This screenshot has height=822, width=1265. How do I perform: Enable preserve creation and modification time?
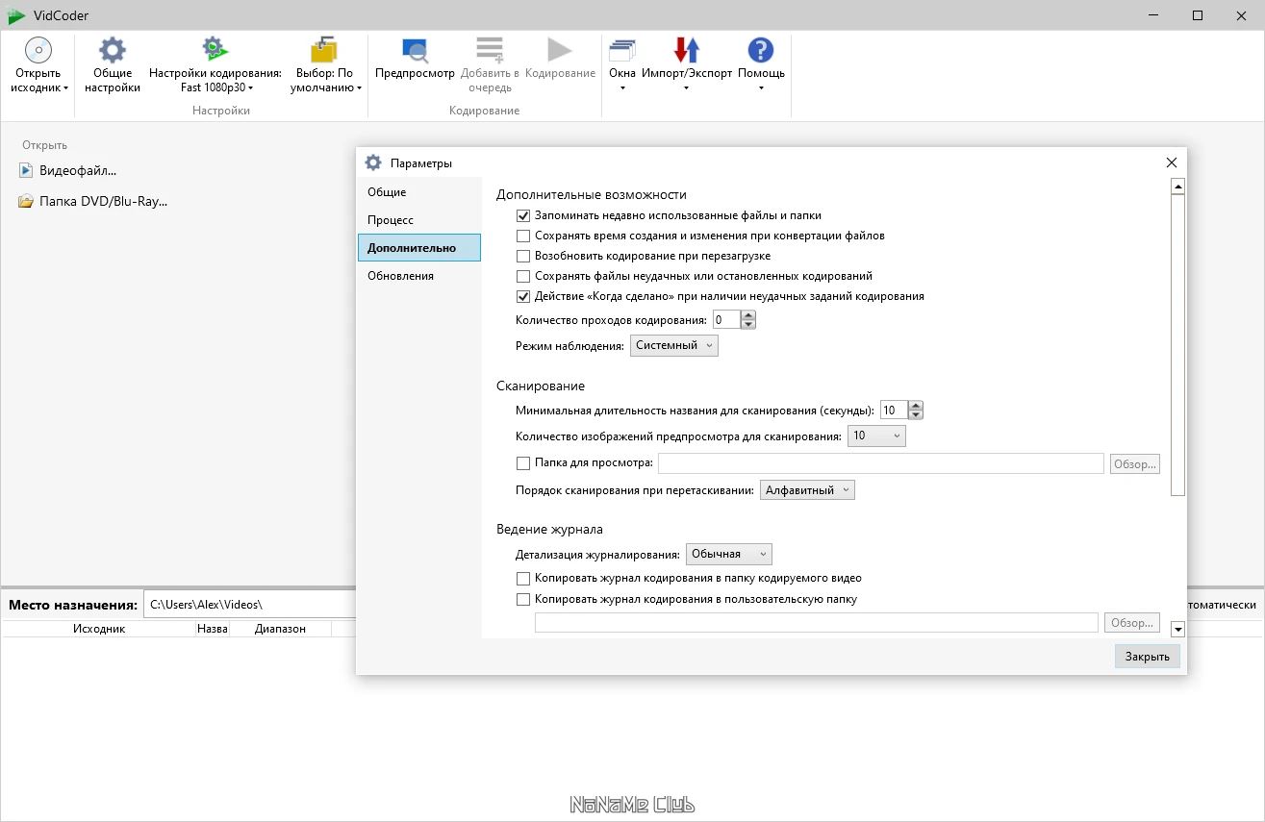click(523, 236)
